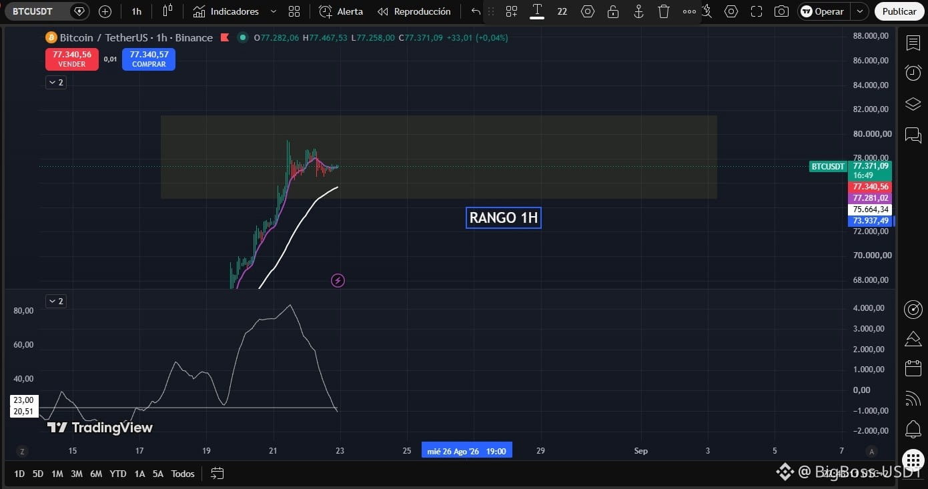Open the 1h interval selector
Image resolution: width=928 pixels, height=489 pixels.
pyautogui.click(x=136, y=11)
